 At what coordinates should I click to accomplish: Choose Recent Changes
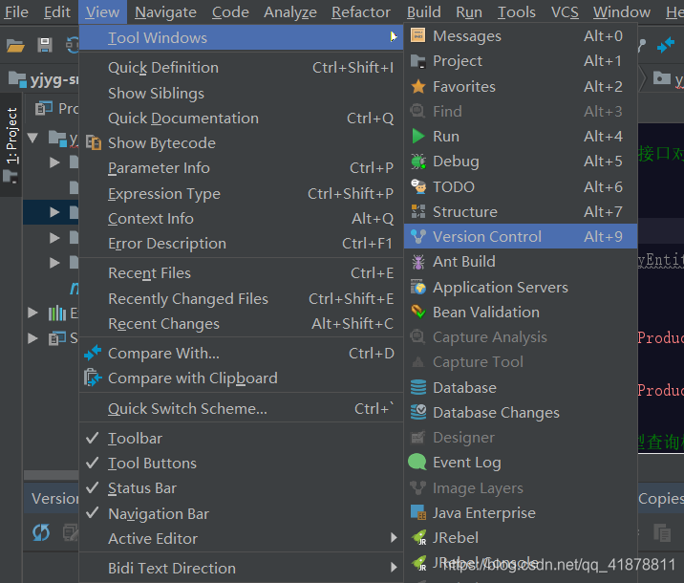point(241,323)
